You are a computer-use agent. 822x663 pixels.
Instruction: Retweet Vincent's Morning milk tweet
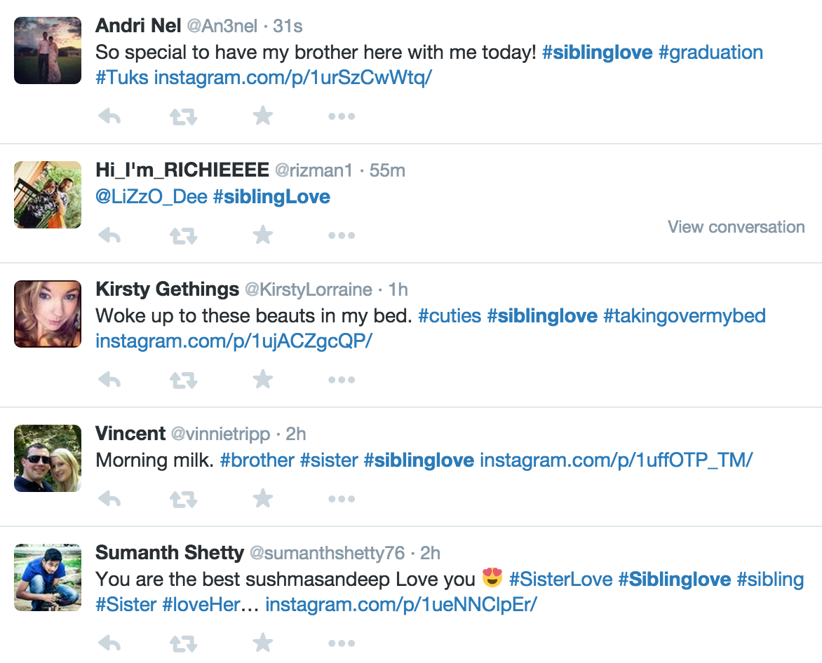click(x=184, y=499)
